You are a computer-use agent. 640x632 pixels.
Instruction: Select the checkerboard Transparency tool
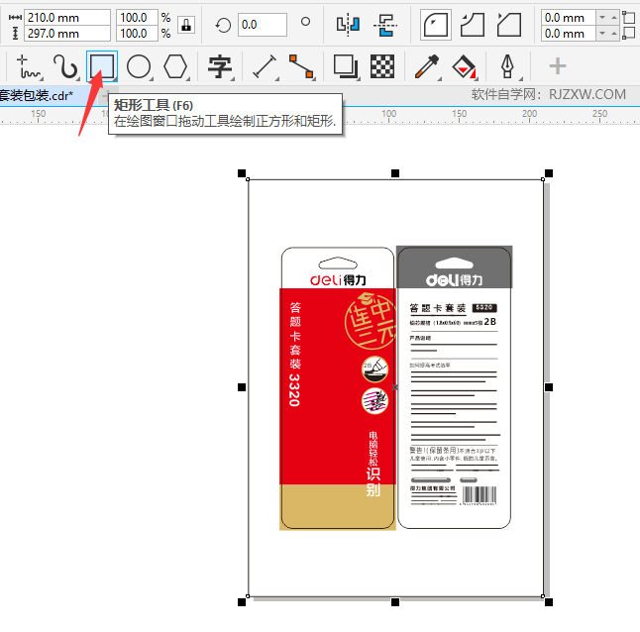(x=382, y=66)
